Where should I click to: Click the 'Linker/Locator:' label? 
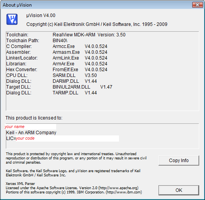point(22,58)
